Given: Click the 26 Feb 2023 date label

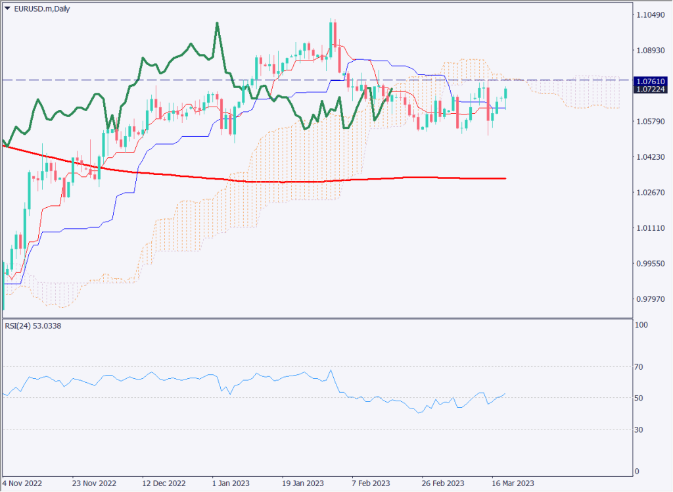Looking at the screenshot, I should [x=440, y=482].
